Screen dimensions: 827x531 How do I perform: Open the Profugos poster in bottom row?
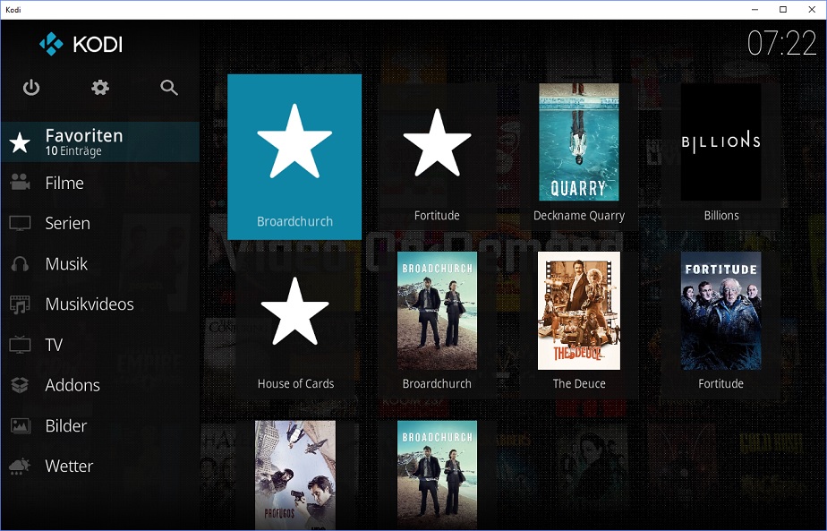[x=294, y=475]
